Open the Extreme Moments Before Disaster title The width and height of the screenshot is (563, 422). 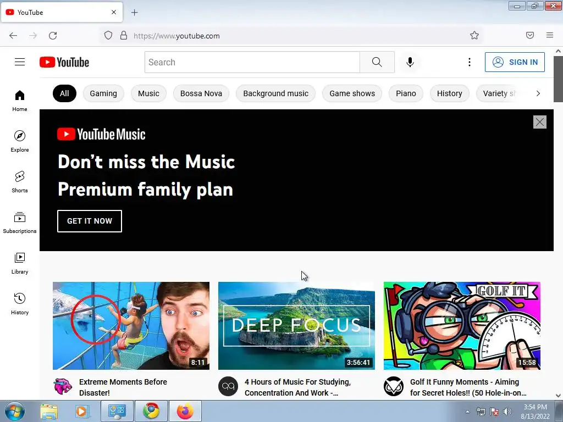pyautogui.click(x=123, y=387)
